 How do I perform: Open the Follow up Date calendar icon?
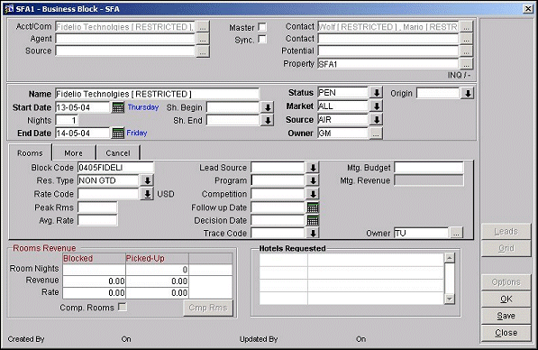click(x=313, y=207)
